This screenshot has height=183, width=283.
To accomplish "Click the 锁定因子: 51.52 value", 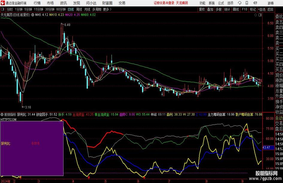I will coord(46,114).
